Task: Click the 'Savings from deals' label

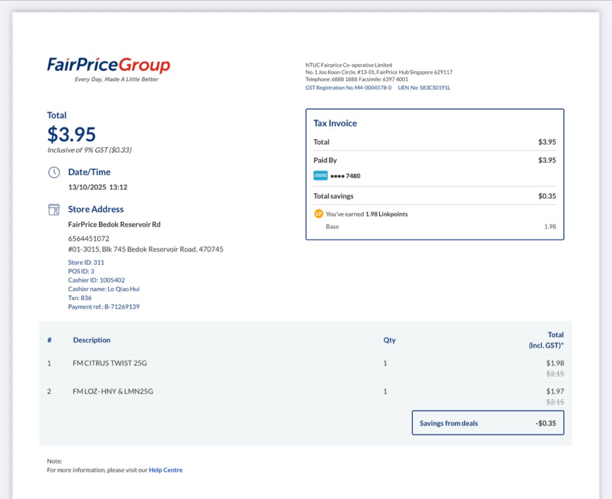Action: point(449,423)
